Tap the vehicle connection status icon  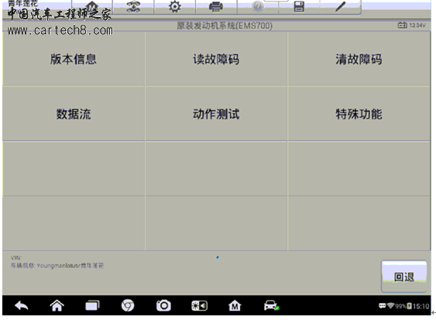click(x=271, y=305)
